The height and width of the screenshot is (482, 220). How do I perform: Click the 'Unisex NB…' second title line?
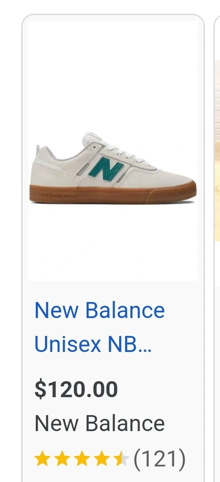click(93, 344)
